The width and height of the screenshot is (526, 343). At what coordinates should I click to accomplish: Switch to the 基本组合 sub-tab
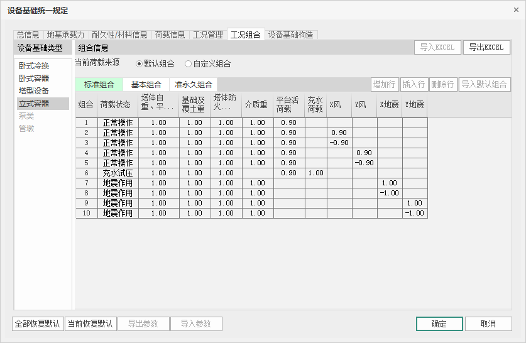[146, 84]
